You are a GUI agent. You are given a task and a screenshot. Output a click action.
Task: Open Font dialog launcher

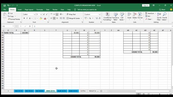click(x=48, y=22)
